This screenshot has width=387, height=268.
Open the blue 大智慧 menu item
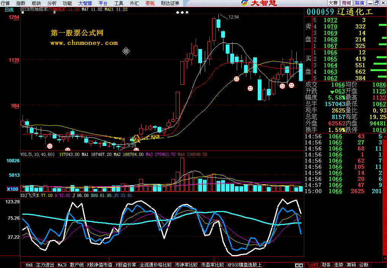[85, 3]
